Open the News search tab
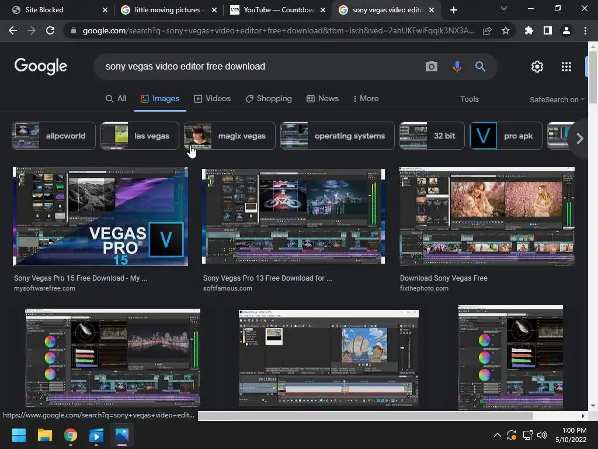Screen dimensions: 598x449 point(322,98)
